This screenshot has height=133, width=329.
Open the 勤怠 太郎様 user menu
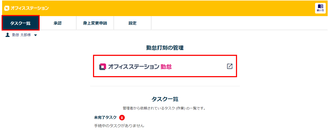21,35
